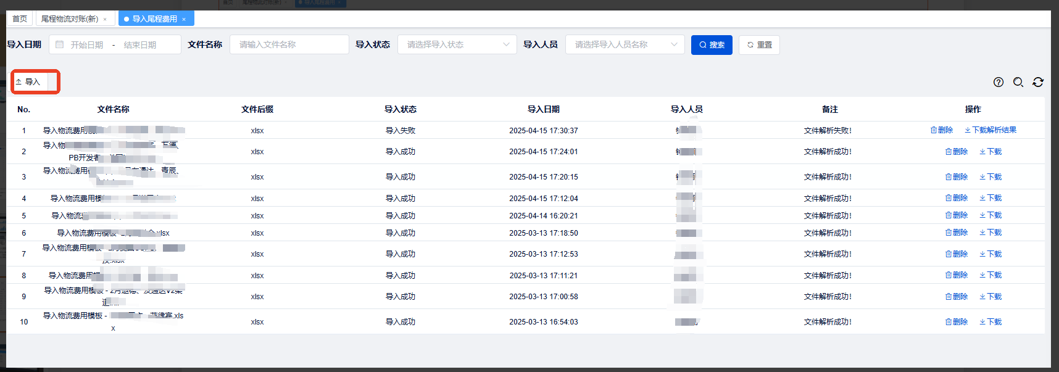This screenshot has height=372, width=1059.
Task: Click the 重置 button
Action: 759,45
